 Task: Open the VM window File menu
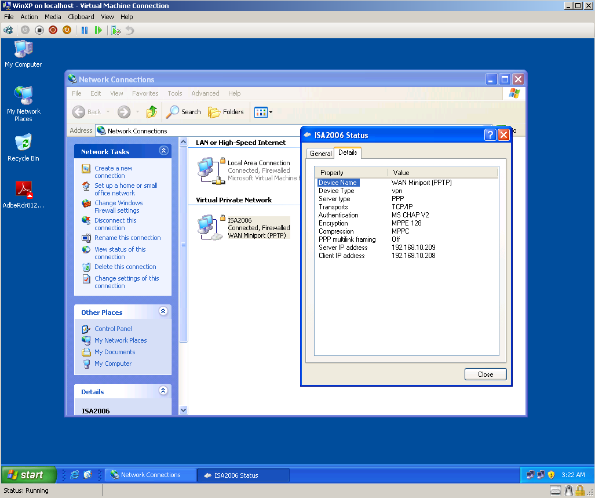click(x=9, y=17)
